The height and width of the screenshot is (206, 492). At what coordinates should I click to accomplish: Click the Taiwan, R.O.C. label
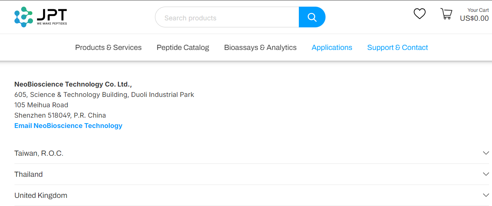click(39, 153)
